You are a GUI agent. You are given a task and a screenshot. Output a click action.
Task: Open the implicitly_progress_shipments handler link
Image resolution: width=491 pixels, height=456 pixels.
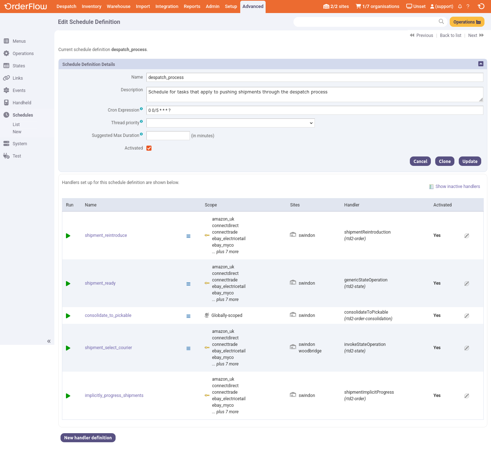114,396
